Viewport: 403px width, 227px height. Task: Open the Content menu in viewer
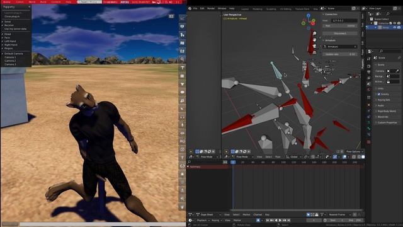[x=56, y=2]
